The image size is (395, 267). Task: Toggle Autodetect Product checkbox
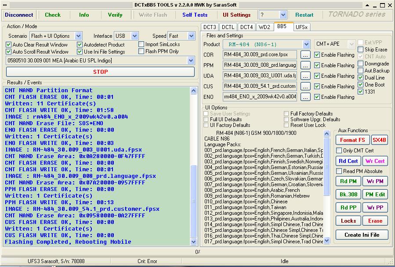(80, 45)
